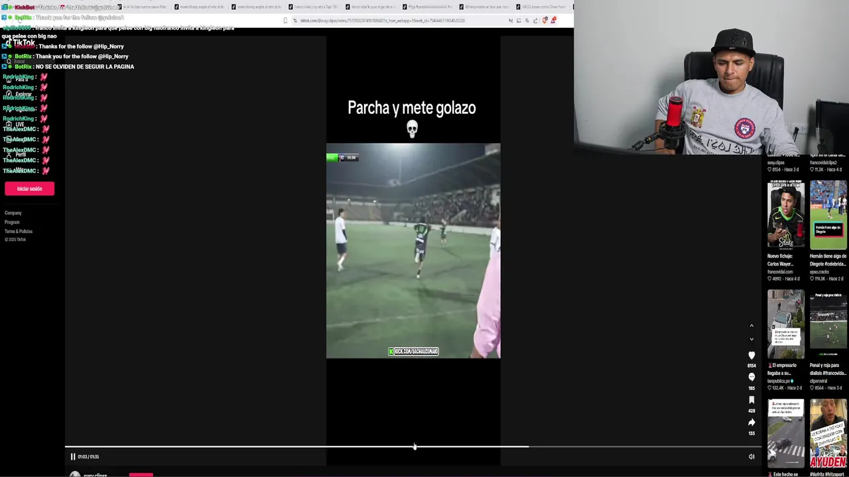Open the francovidal.com author link
849x477 pixels.
[x=780, y=272]
